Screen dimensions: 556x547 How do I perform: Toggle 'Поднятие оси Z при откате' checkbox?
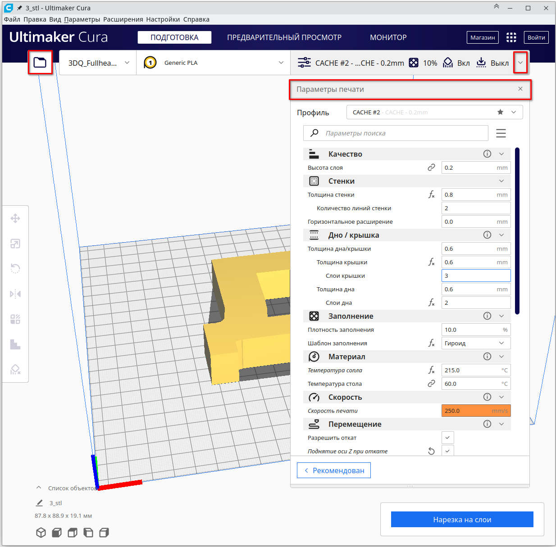447,451
